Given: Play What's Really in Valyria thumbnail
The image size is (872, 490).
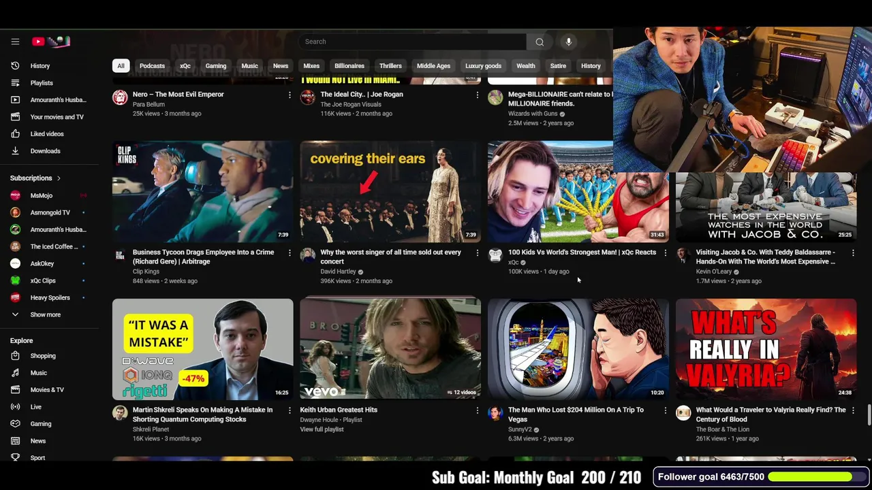Looking at the screenshot, I should click(766, 348).
